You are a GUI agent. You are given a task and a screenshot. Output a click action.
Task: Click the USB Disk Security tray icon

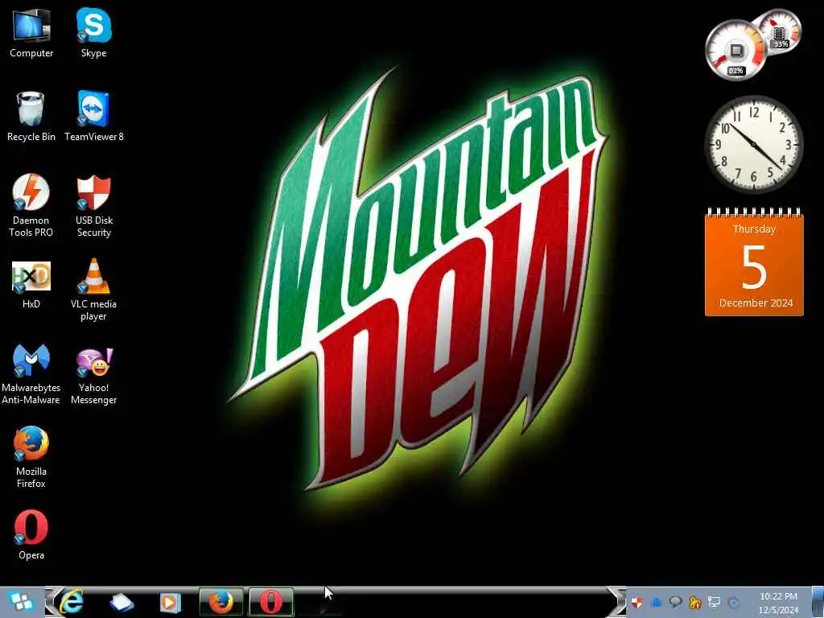point(637,602)
